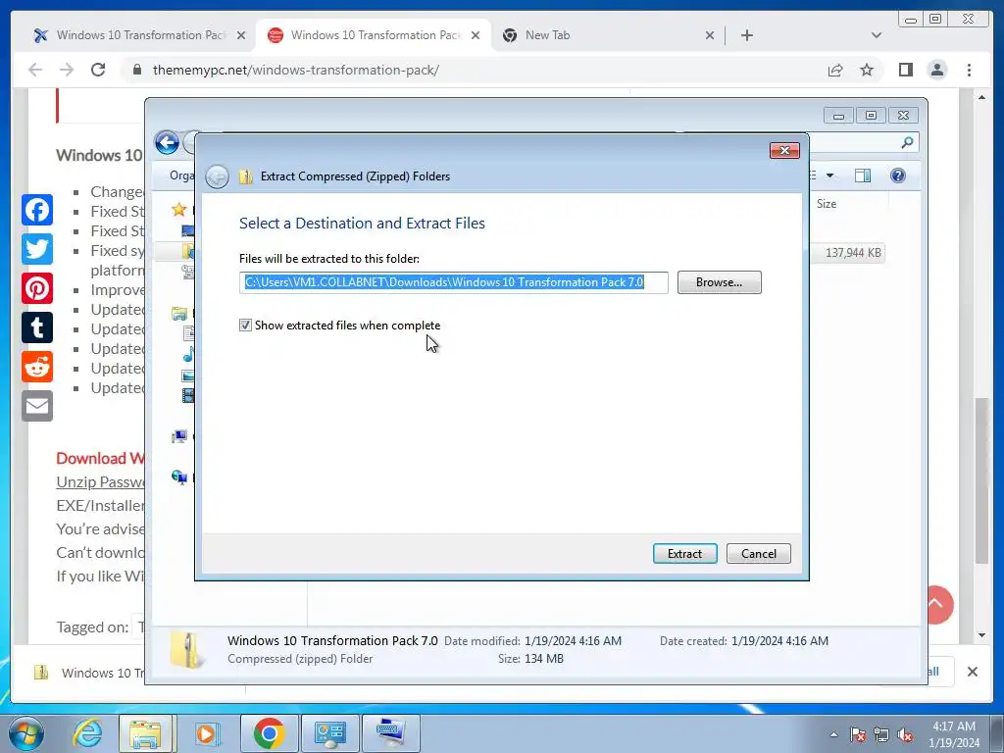This screenshot has width=1004, height=753.
Task: Share page on Reddit
Action: [37, 367]
